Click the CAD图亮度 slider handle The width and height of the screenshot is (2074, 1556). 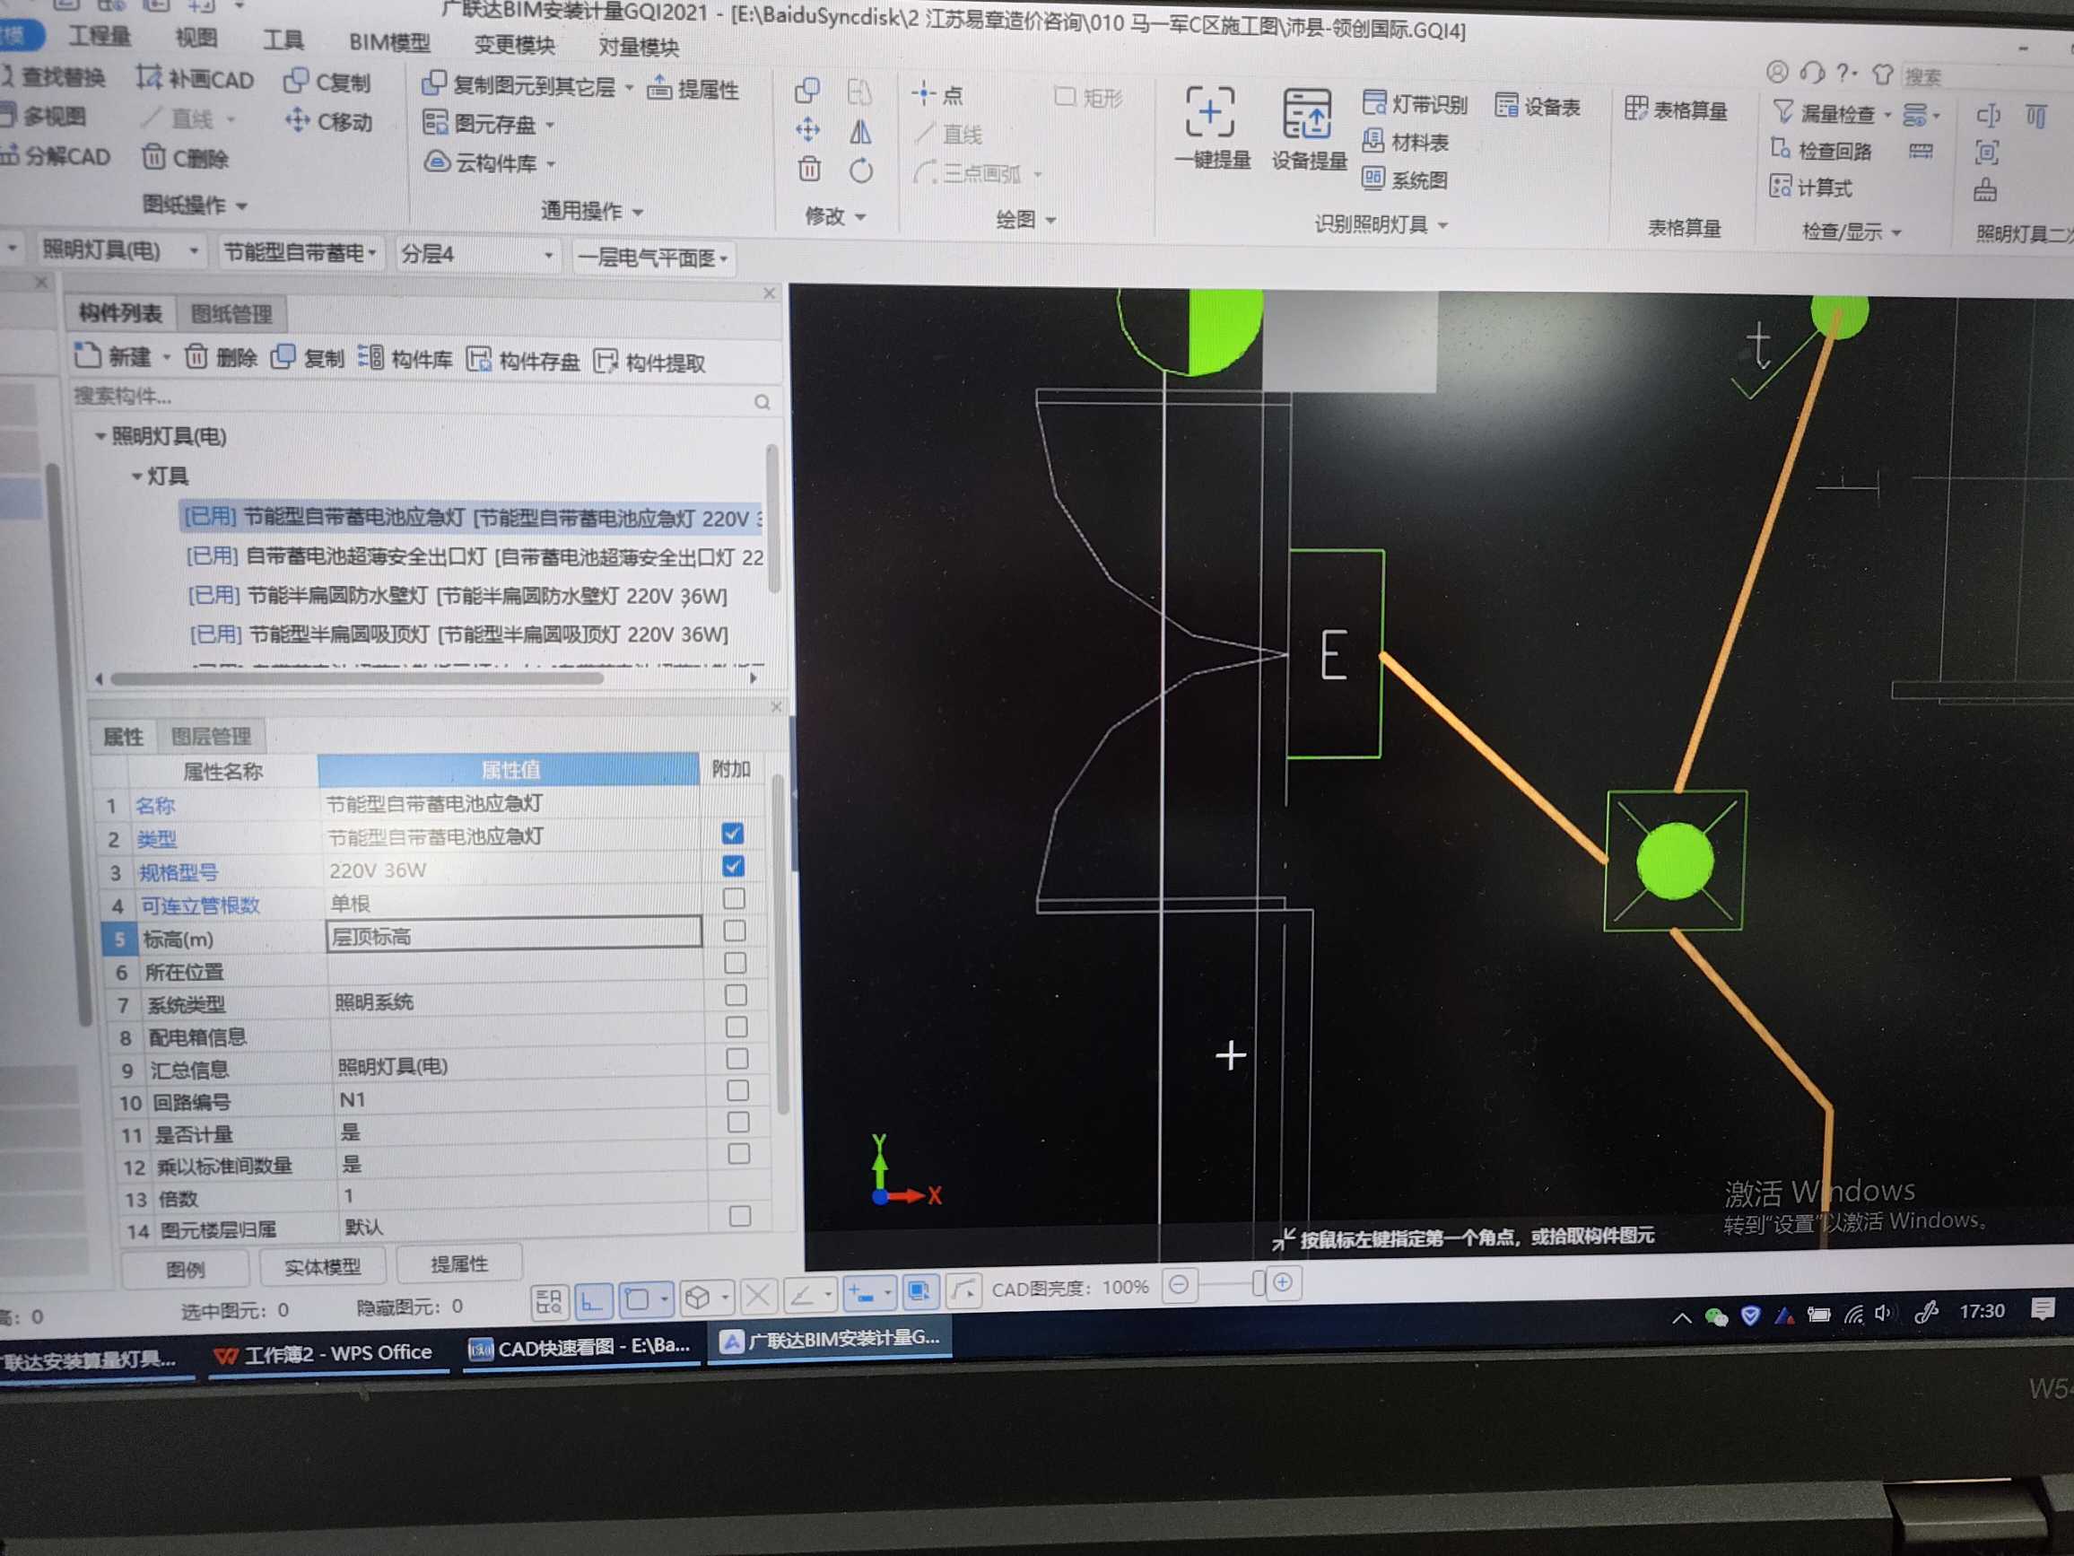click(x=1259, y=1283)
